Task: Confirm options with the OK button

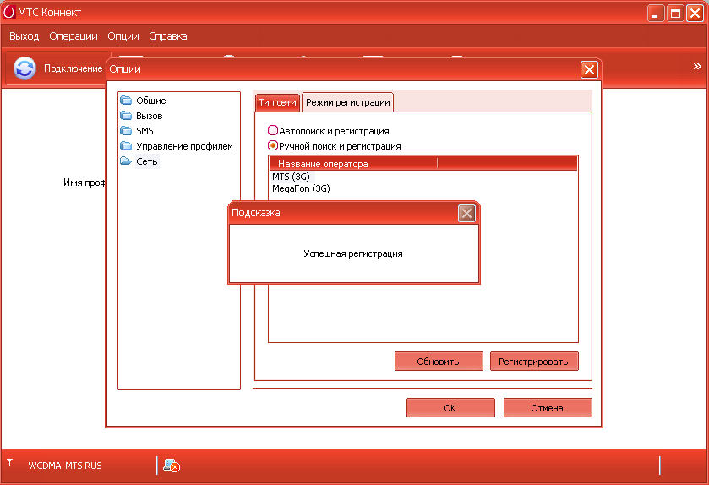Action: 450,408
